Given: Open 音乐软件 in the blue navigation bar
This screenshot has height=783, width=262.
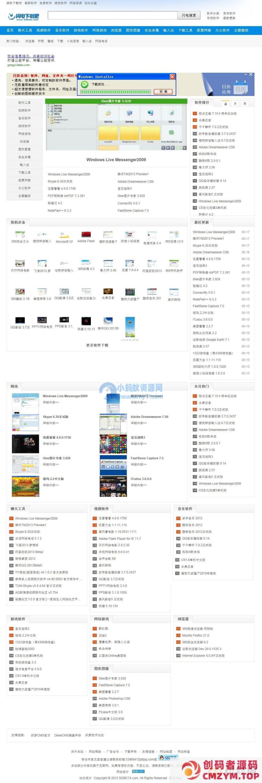Looking at the screenshot, I should pyautogui.click(x=62, y=30).
